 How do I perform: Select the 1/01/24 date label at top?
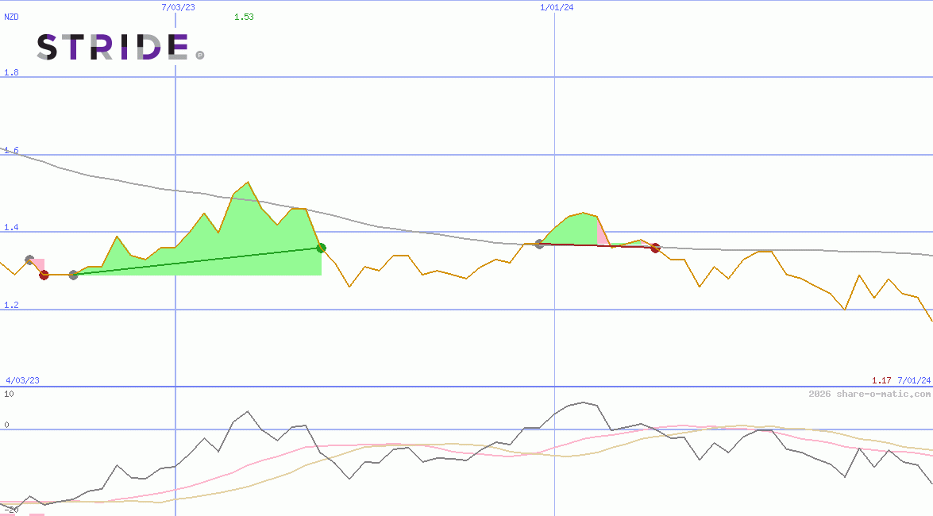557,7
